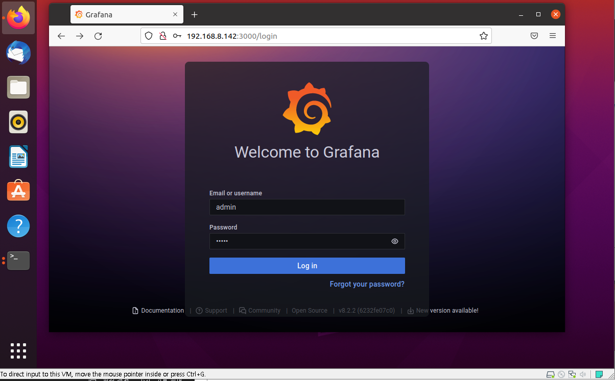
Task: Open the Help question mark icon
Action: pos(18,225)
